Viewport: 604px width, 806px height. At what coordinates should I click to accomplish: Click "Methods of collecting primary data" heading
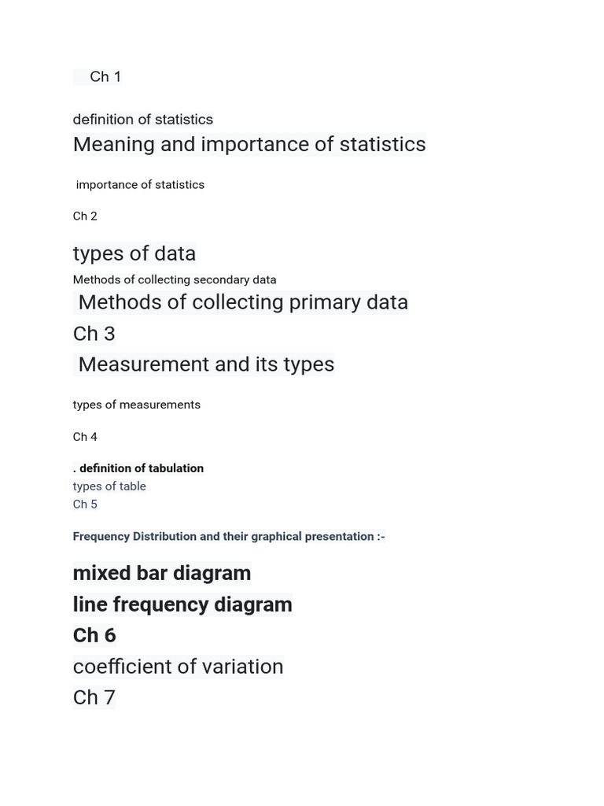pyautogui.click(x=243, y=302)
